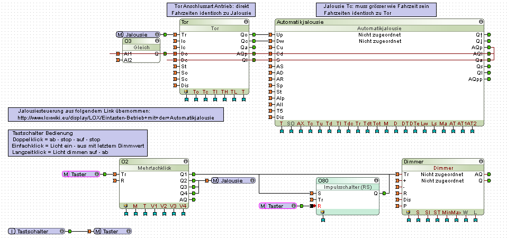Click green Qs output connector of Automatikjalousie
Screen dimensions: 507x238
pos(489,66)
